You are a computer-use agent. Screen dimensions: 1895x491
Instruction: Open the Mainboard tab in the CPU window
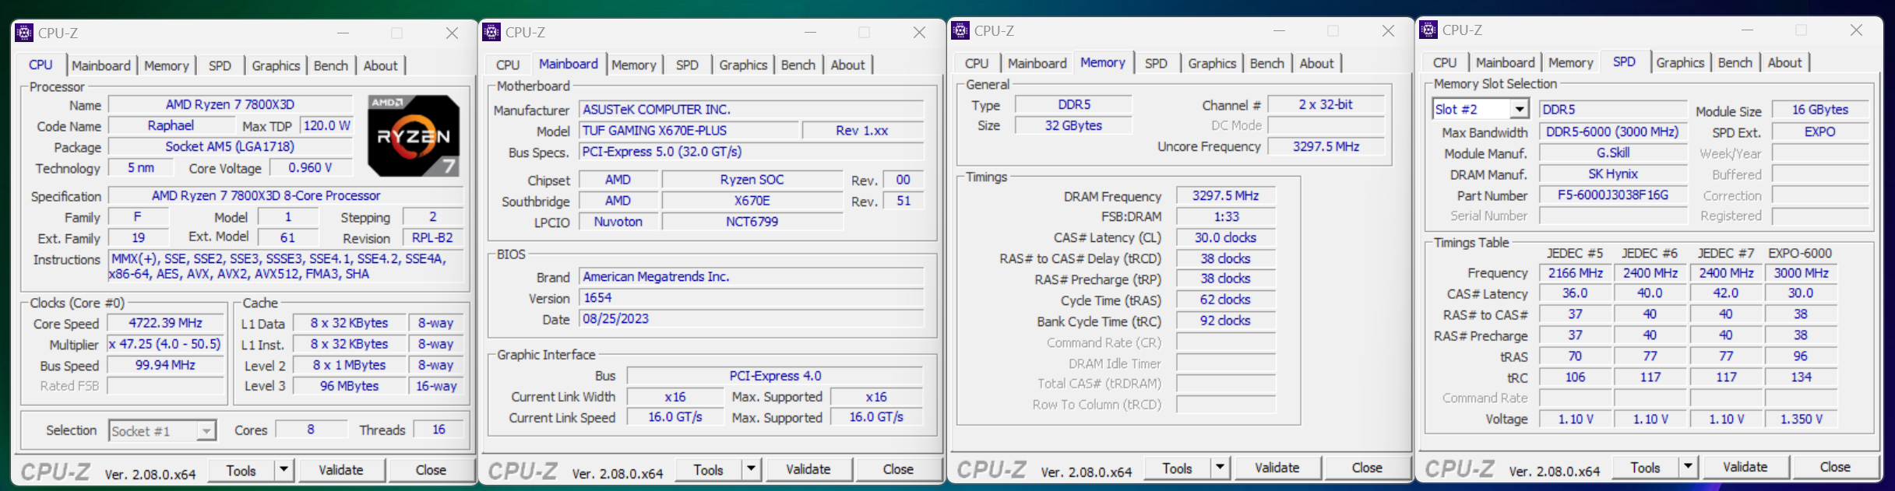101,66
